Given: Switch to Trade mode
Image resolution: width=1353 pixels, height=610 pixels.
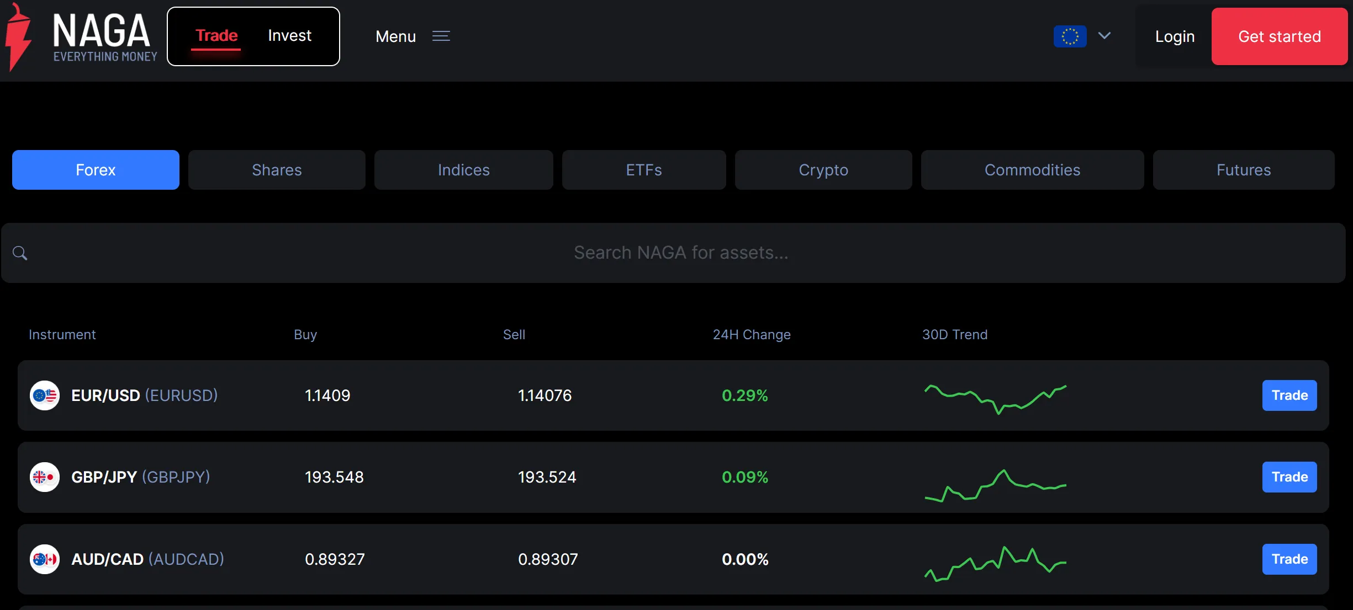Looking at the screenshot, I should click(x=216, y=36).
